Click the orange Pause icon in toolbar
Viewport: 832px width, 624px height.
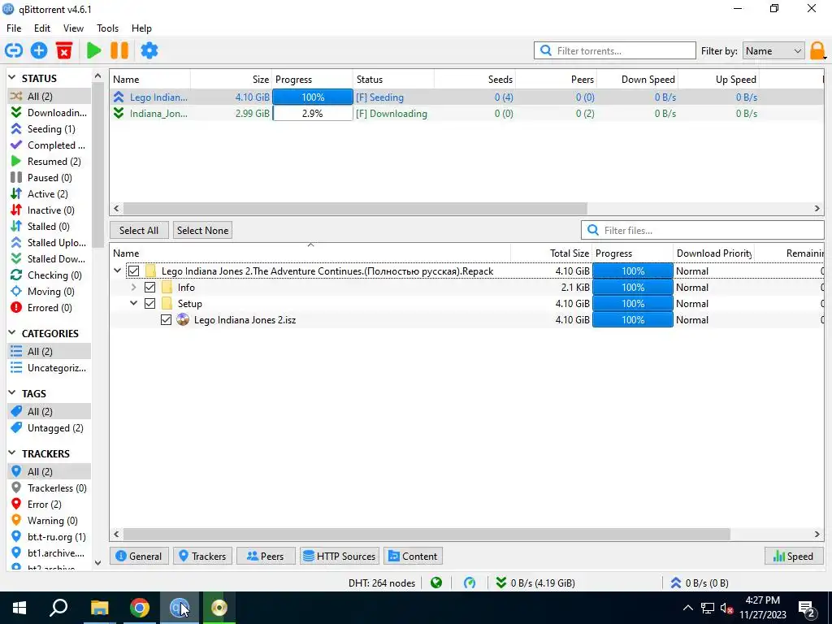click(119, 50)
